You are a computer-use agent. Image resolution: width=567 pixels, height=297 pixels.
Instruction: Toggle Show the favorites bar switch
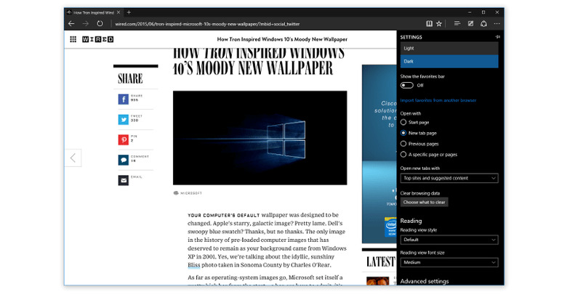pyautogui.click(x=407, y=85)
